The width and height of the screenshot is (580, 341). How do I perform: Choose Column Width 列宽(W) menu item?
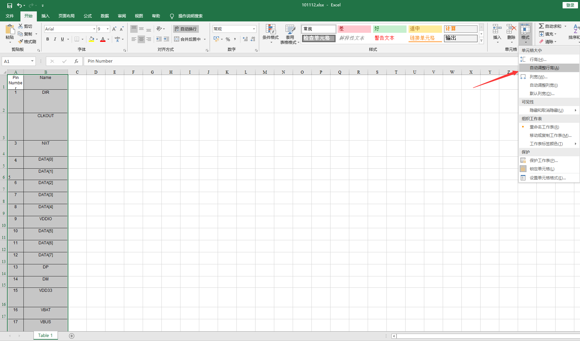pyautogui.click(x=549, y=77)
